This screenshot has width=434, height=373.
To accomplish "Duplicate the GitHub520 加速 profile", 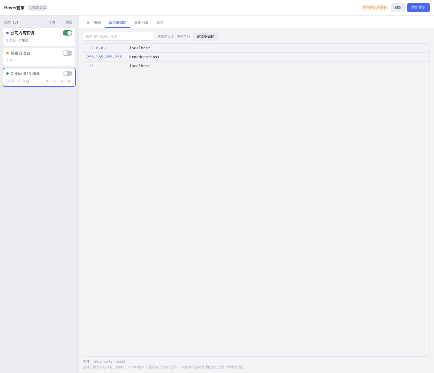I will pyautogui.click(x=62, y=81).
